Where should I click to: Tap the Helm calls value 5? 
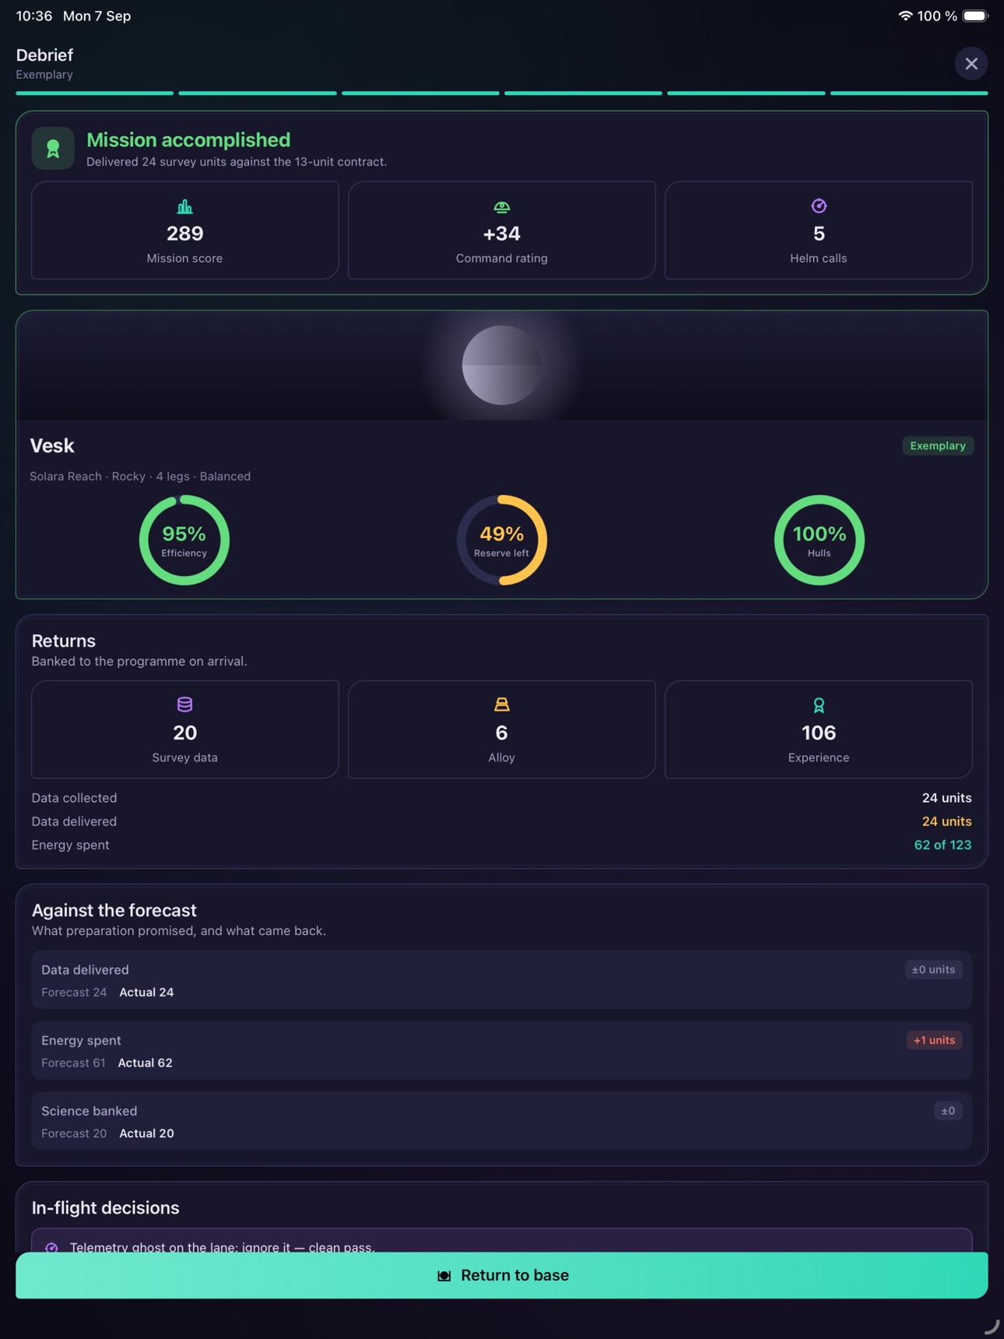(x=819, y=234)
